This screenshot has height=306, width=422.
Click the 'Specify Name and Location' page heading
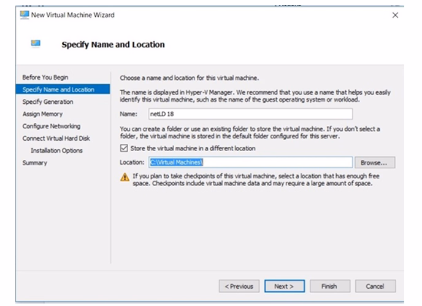click(x=113, y=44)
